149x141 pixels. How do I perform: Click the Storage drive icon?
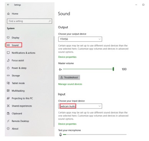(8, 75)
